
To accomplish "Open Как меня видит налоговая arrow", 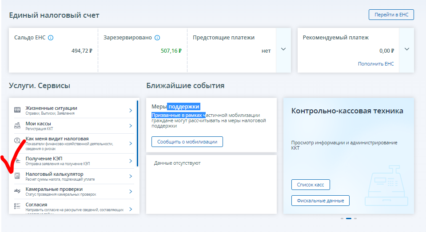I will pos(131,143).
